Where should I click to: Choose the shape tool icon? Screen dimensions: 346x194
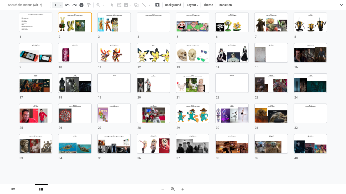pos(136,5)
